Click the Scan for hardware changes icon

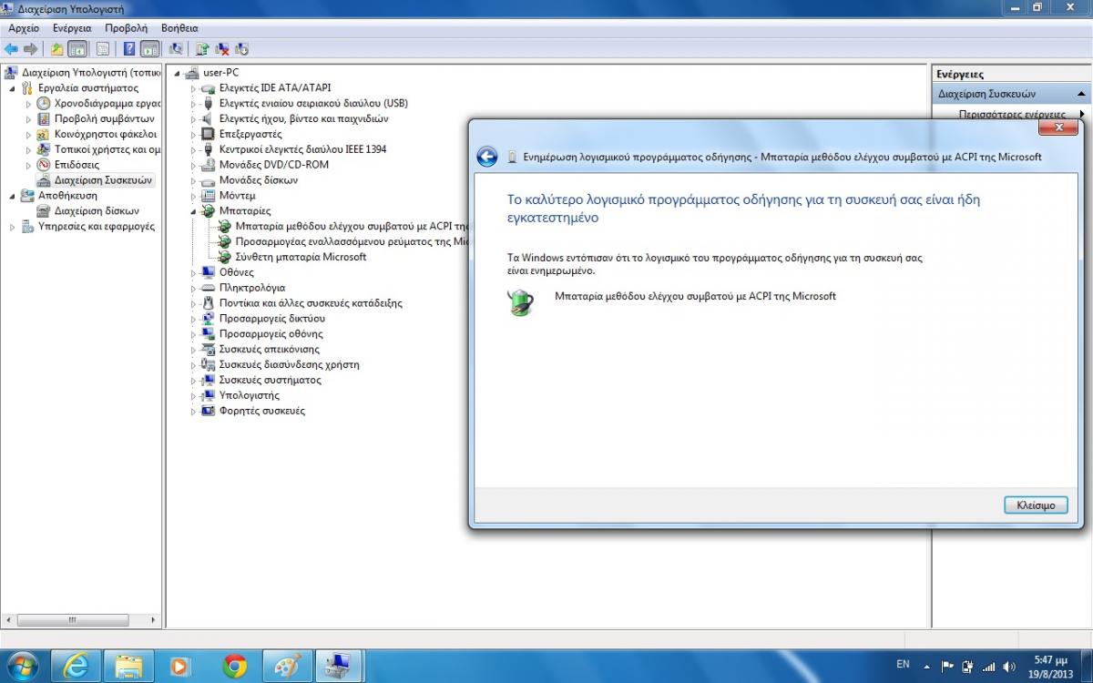click(x=175, y=48)
